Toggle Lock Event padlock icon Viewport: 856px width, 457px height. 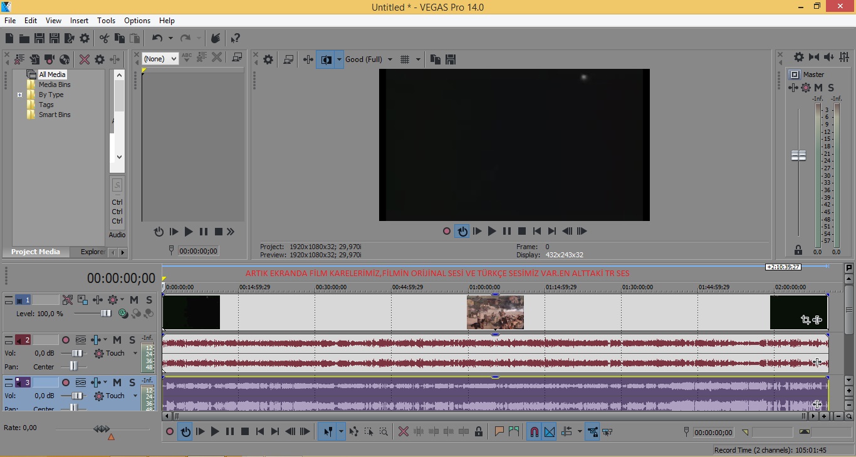(x=479, y=431)
